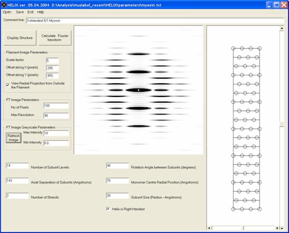
Task: Minimize the HELIX window
Action: point(269,5)
